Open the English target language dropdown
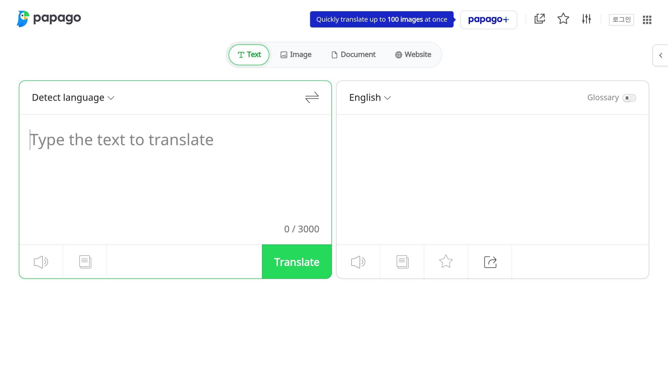Screen dimensions: 668x376 [x=369, y=97]
